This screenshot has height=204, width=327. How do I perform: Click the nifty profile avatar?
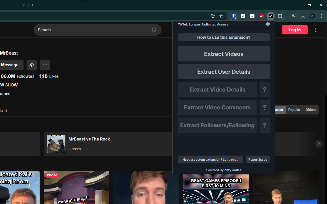click(312, 16)
